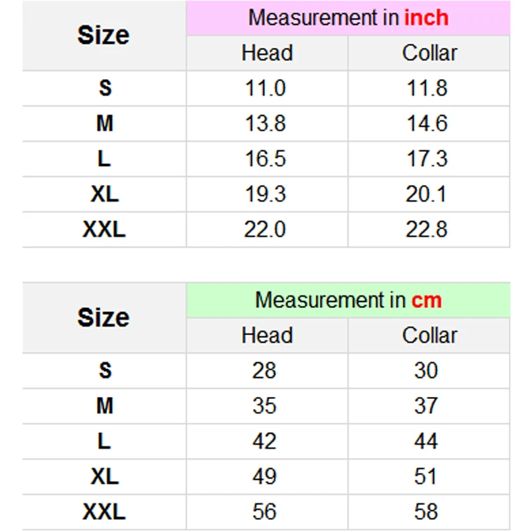Viewport: 531px width, 531px height.
Task: Click the XL size label in inch table
Action: coord(104,194)
